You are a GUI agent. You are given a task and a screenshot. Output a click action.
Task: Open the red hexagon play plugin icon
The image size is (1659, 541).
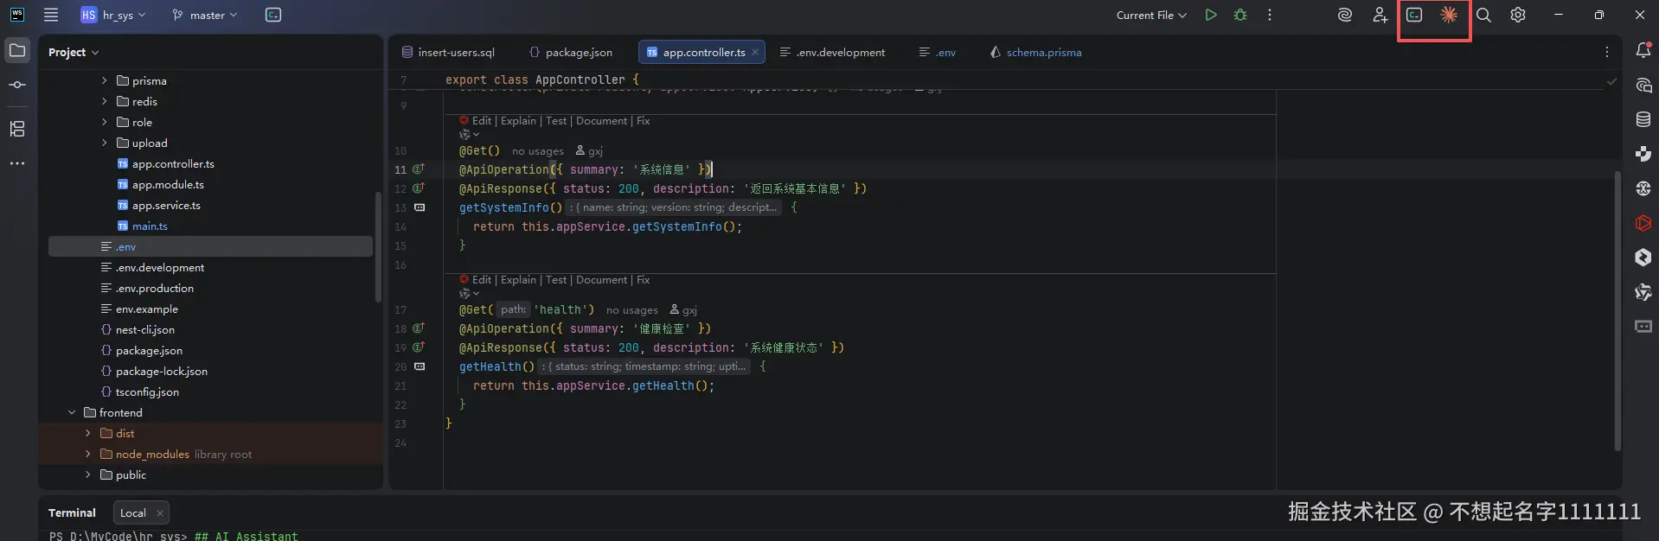tap(1643, 223)
